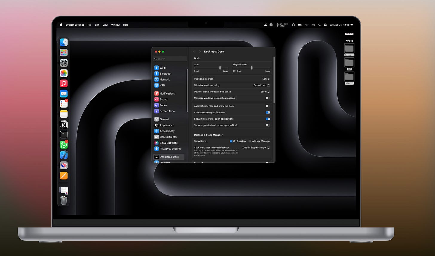
Task: Open the Help menu
Action: coord(126,25)
